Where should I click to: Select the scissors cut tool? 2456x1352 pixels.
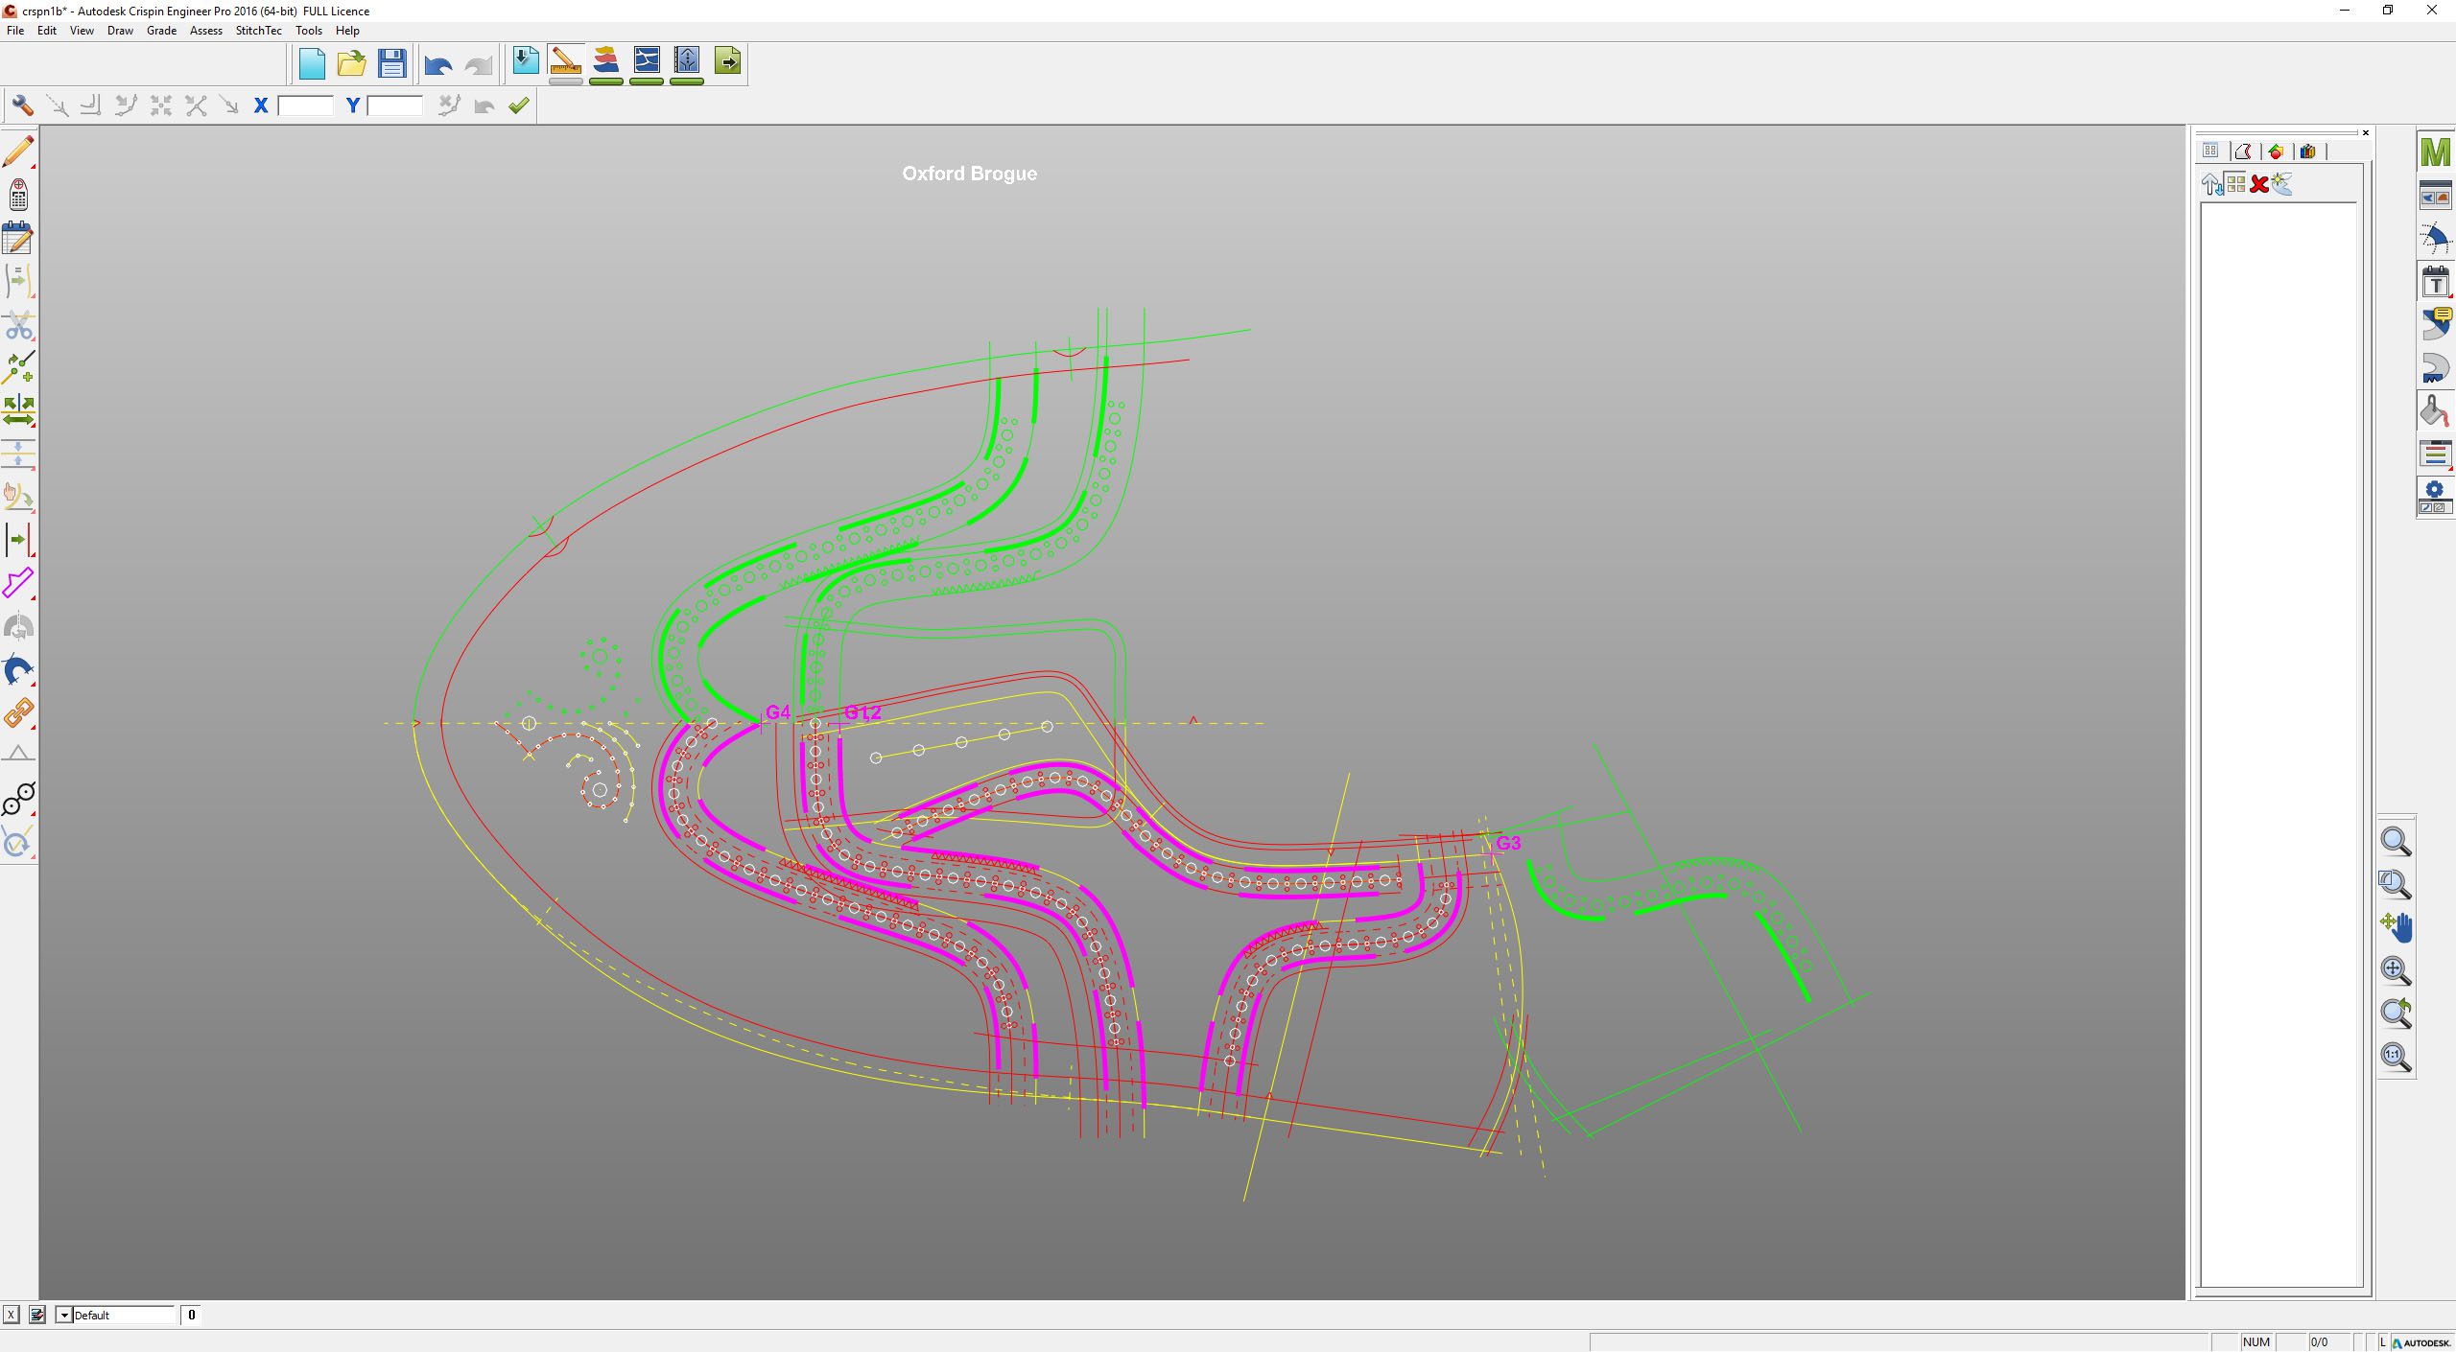pyautogui.click(x=18, y=326)
